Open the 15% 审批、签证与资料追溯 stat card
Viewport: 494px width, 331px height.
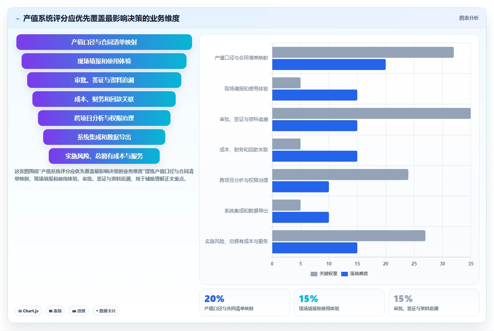(434, 302)
